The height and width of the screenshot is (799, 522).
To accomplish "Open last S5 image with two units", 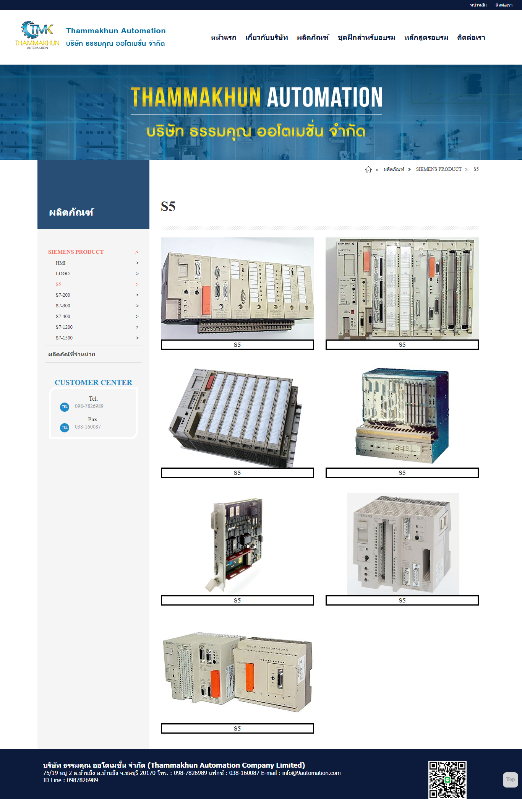I will pos(237,672).
